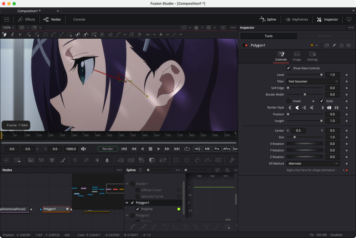The width and height of the screenshot is (356, 238).
Task: Collapse the Shader1 tree entry
Action: [x=127, y=184]
